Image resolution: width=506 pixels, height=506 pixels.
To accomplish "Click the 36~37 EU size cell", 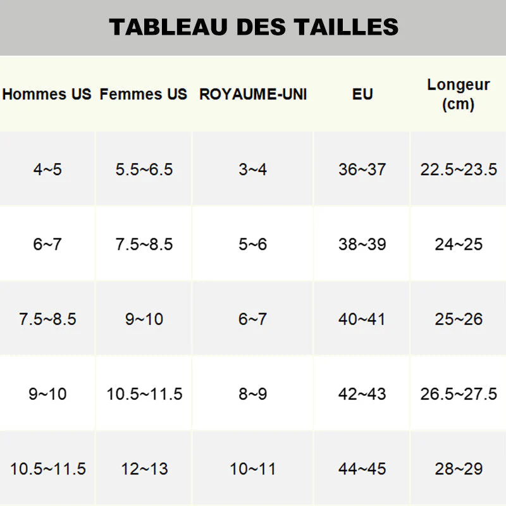I will tap(362, 170).
